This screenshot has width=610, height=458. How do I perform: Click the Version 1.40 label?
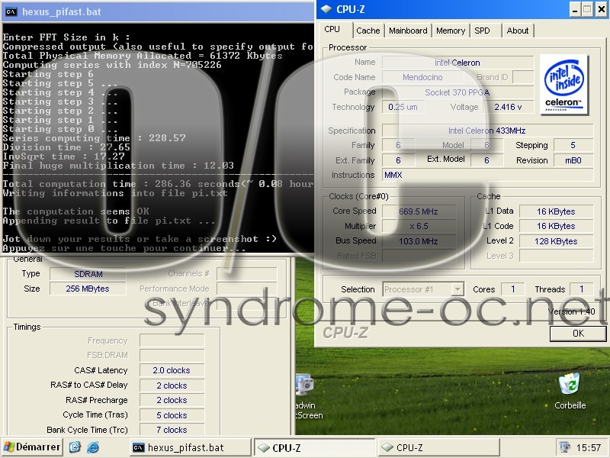(571, 311)
